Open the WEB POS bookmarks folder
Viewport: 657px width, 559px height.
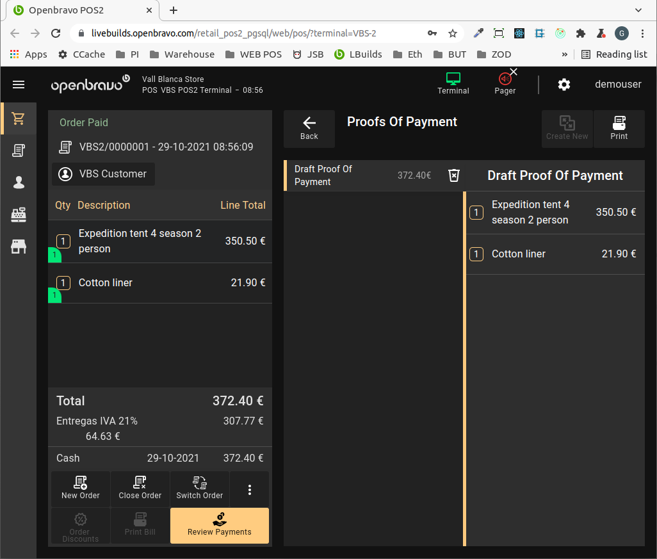(x=253, y=54)
